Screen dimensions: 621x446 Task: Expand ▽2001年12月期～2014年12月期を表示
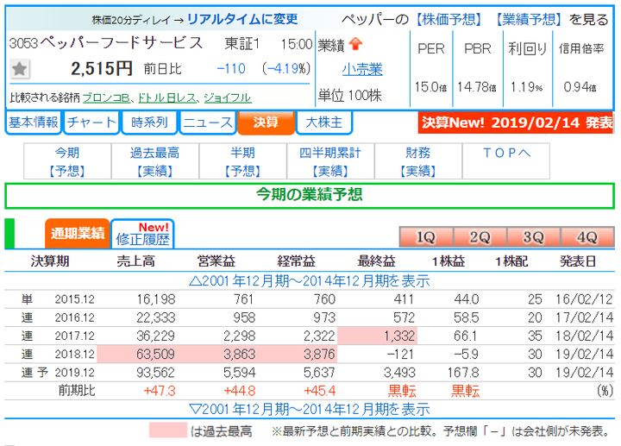tap(310, 409)
